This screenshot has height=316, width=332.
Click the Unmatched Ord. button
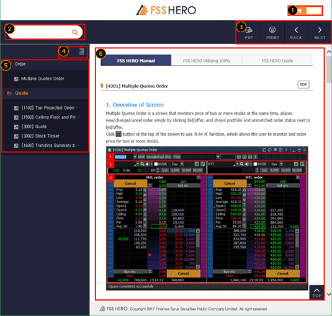pyautogui.click(x=159, y=157)
